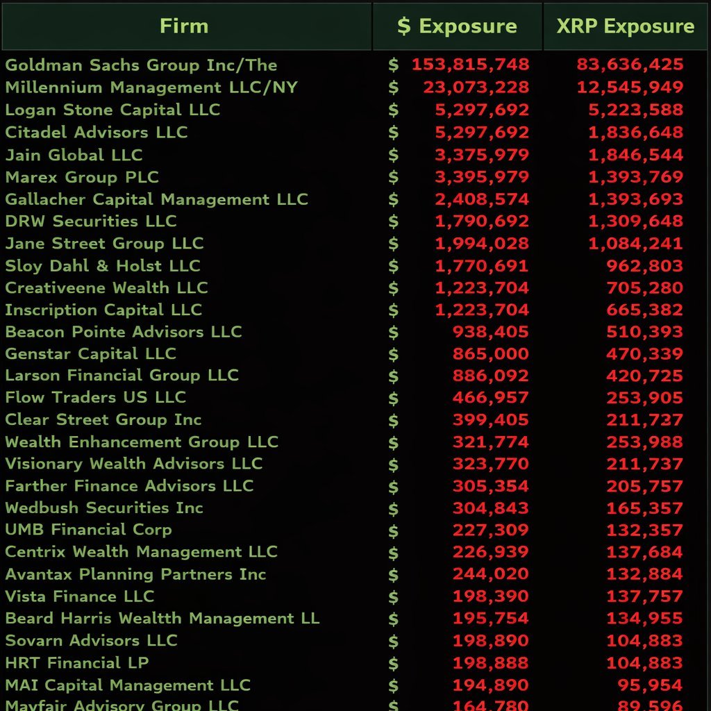Sort by the XRP Exposure column header

click(x=626, y=26)
